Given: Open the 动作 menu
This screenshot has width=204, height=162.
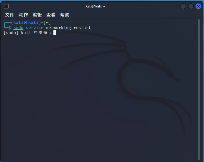Looking at the screenshot, I should pos(23,15).
